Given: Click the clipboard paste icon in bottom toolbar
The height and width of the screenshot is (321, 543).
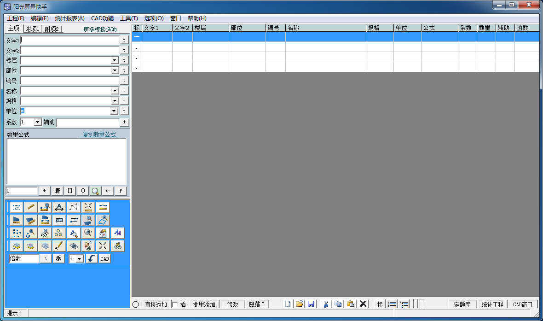Looking at the screenshot, I should pos(351,304).
